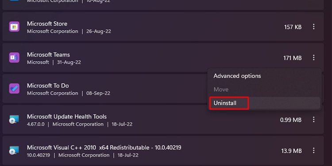
Task: Select the Microsoft To Do app title
Action: click(x=48, y=86)
